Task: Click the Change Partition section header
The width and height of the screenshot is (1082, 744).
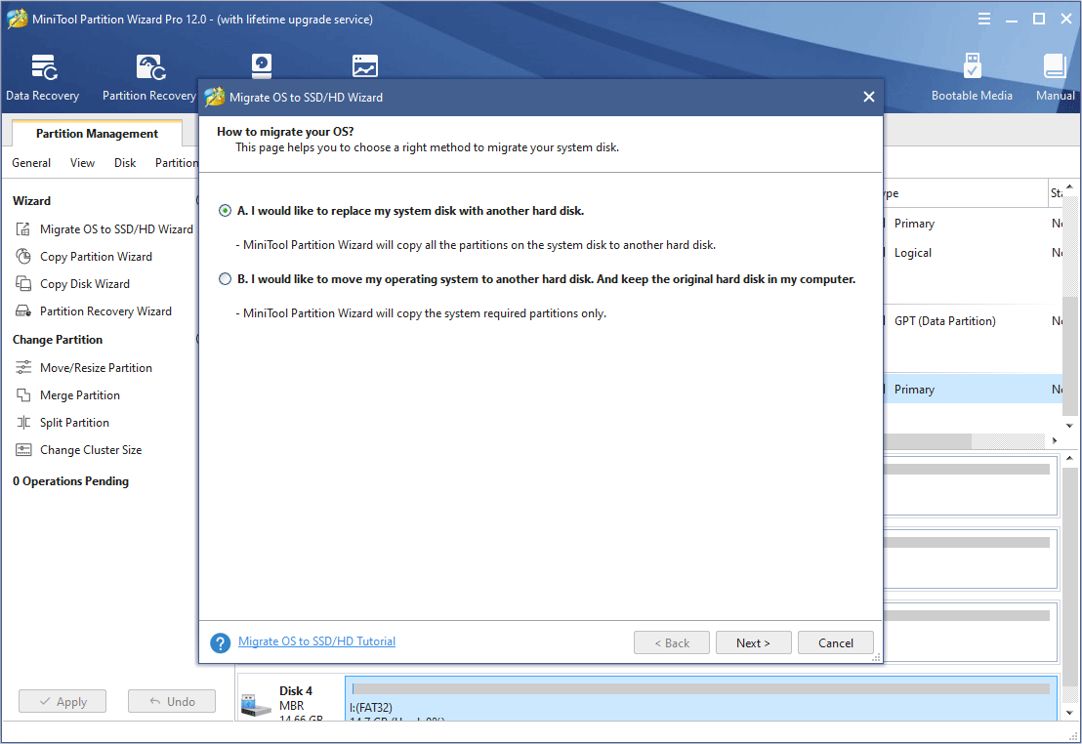Action: pyautogui.click(x=58, y=340)
